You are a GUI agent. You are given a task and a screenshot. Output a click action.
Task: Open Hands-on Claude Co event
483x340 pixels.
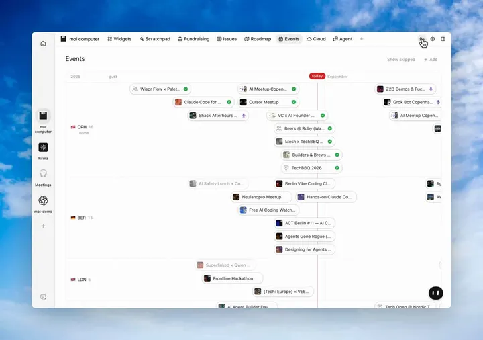point(326,197)
